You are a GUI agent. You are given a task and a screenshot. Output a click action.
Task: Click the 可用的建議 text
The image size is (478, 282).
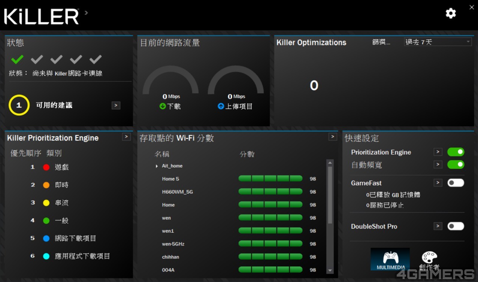coord(54,106)
